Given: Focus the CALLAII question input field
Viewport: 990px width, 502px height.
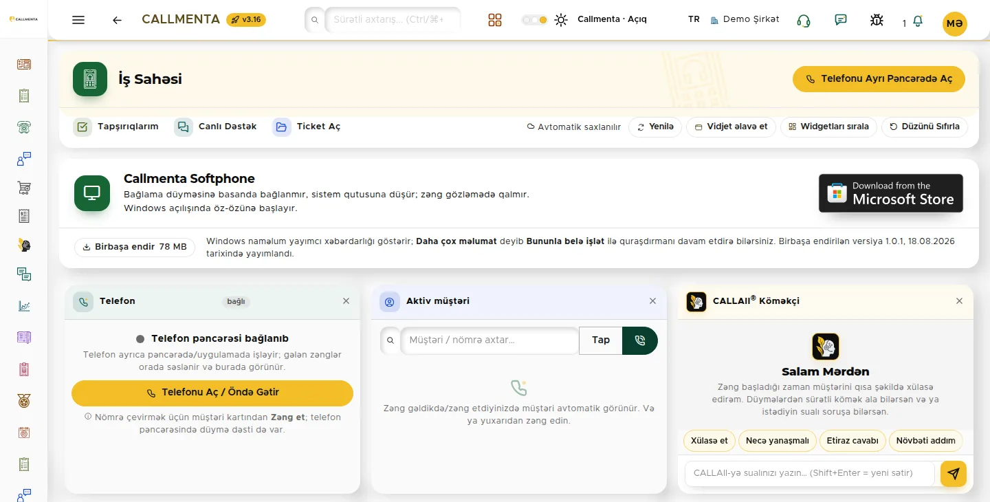Looking at the screenshot, I should tap(810, 474).
